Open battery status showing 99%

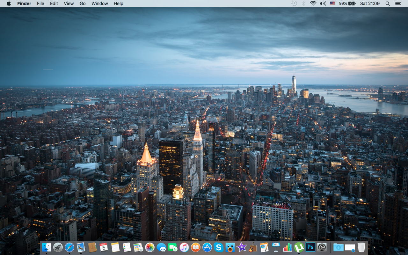point(347,4)
